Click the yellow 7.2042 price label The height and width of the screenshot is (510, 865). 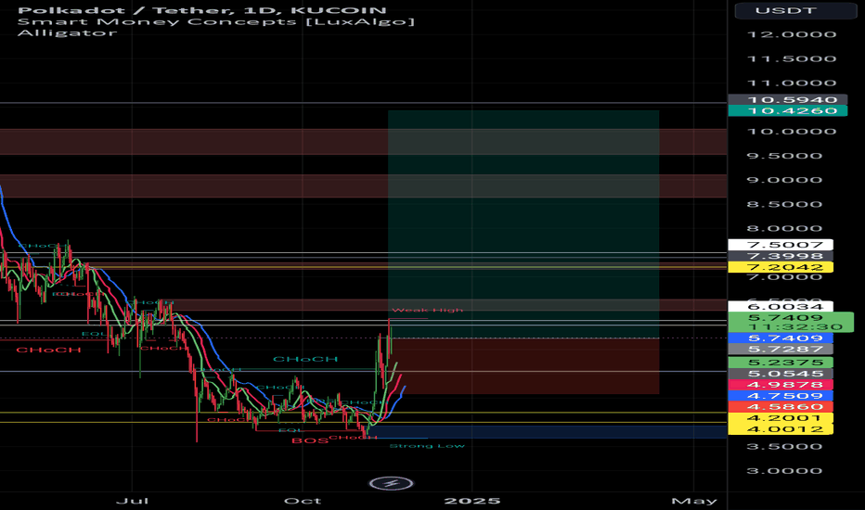coord(781,267)
